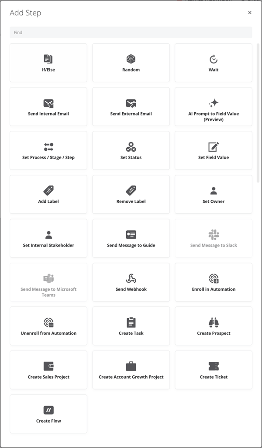Select the Send Webhook icon
Image resolution: width=262 pixels, height=448 pixels.
click(x=131, y=278)
